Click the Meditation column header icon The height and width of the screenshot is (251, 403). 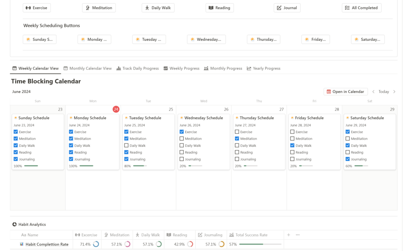click(x=106, y=235)
